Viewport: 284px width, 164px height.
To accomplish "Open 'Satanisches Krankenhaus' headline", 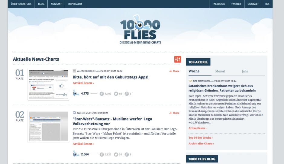I will pos(222,88).
